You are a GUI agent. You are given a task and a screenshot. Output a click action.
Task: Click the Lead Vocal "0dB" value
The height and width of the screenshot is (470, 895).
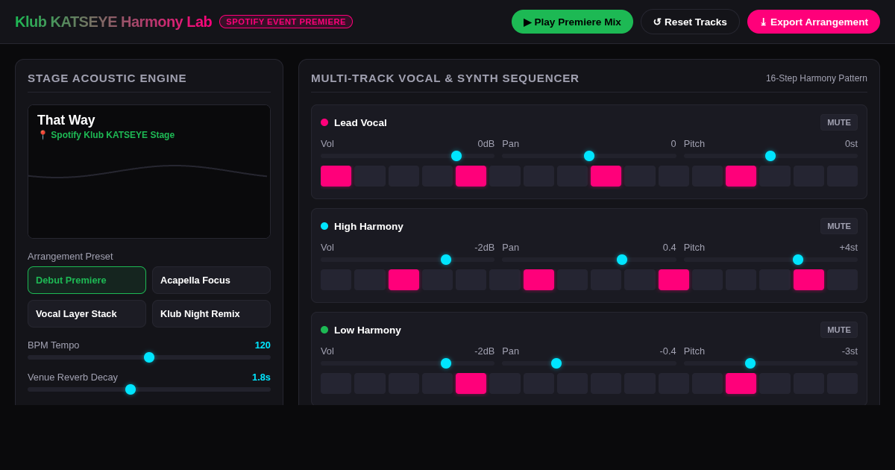pos(486,143)
